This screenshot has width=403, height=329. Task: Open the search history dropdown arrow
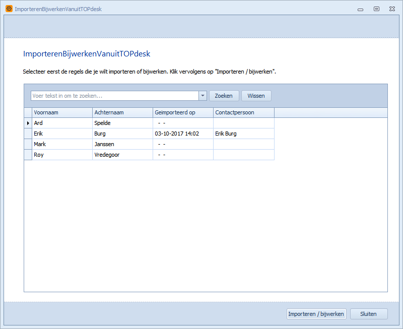(x=203, y=96)
